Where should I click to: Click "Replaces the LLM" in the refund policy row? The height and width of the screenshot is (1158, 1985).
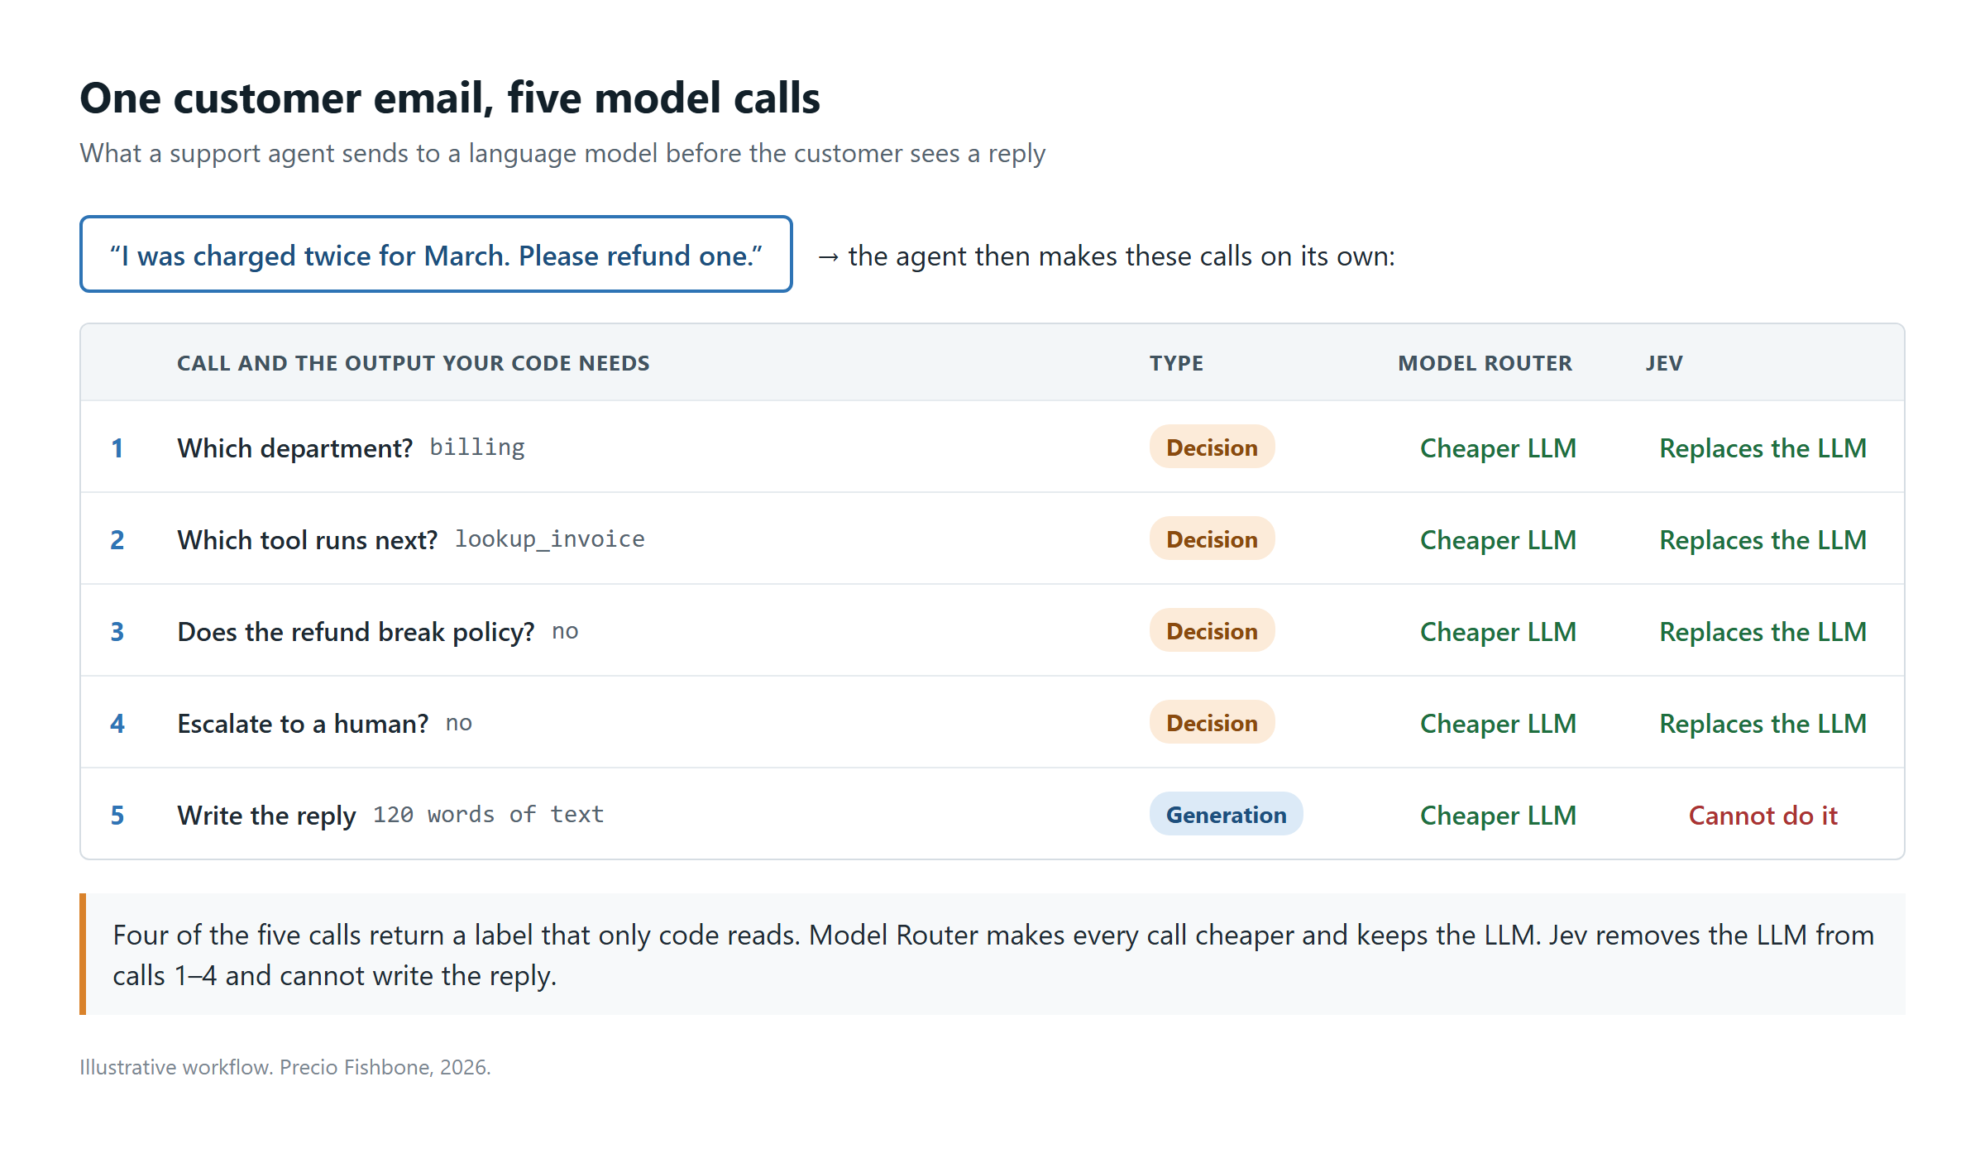pos(1763,631)
